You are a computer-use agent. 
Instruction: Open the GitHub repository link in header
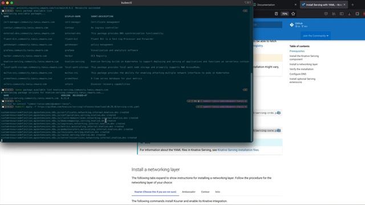pyautogui.click(x=298, y=24)
